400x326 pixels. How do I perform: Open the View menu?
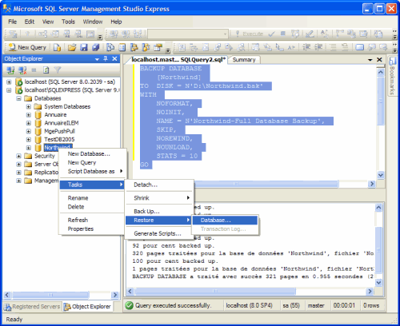[48, 22]
